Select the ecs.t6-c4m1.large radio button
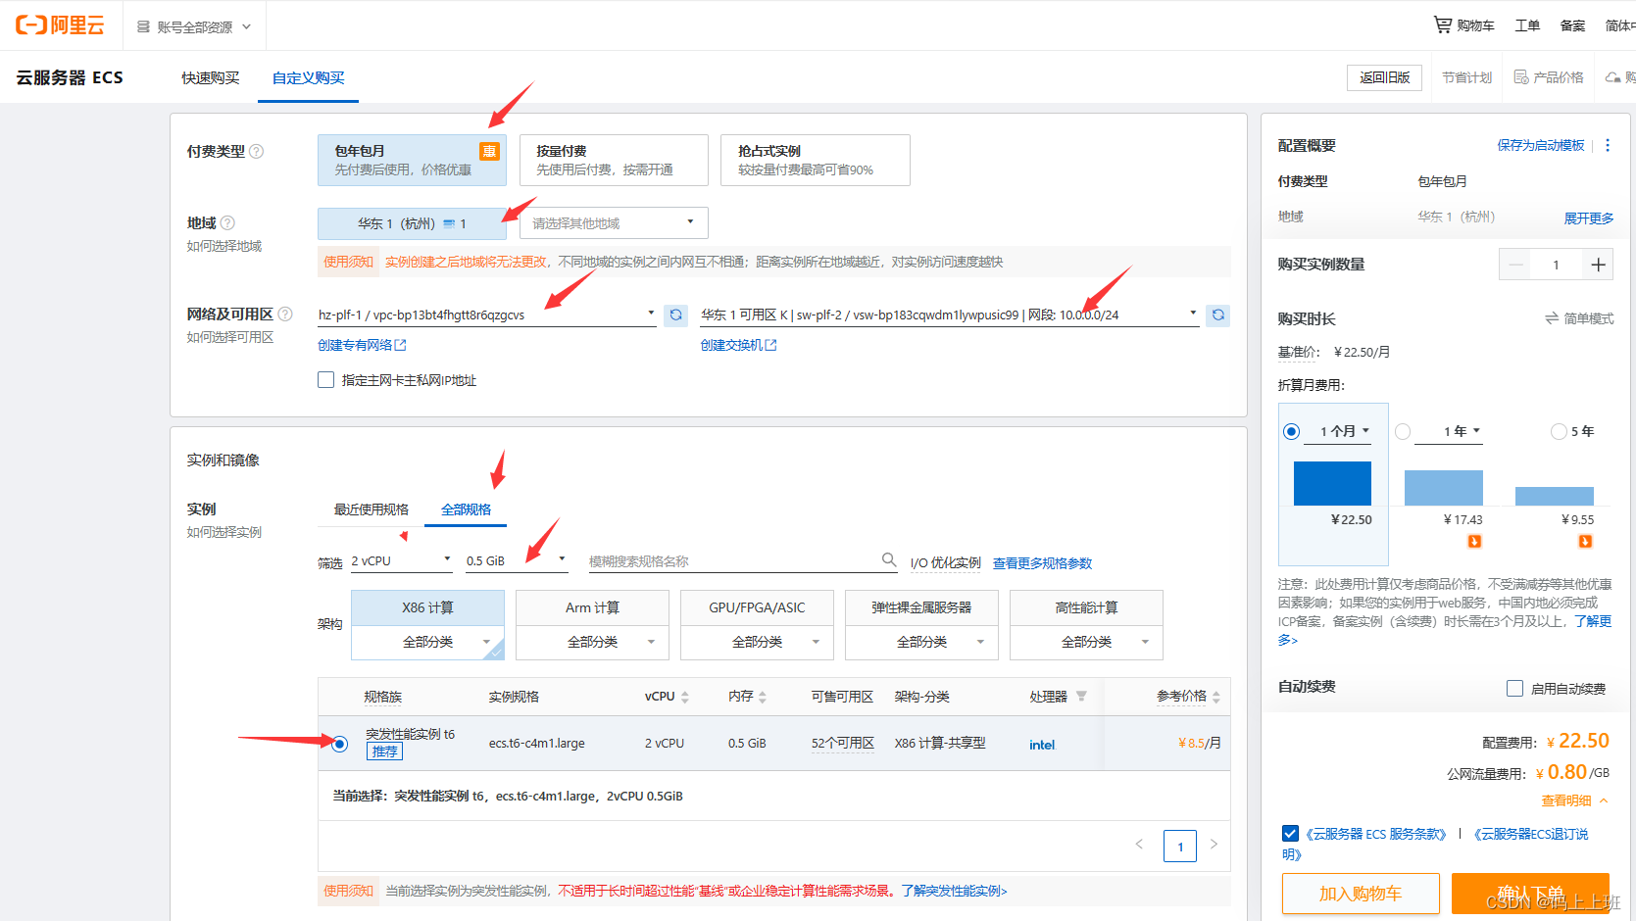This screenshot has height=921, width=1636. coord(339,744)
